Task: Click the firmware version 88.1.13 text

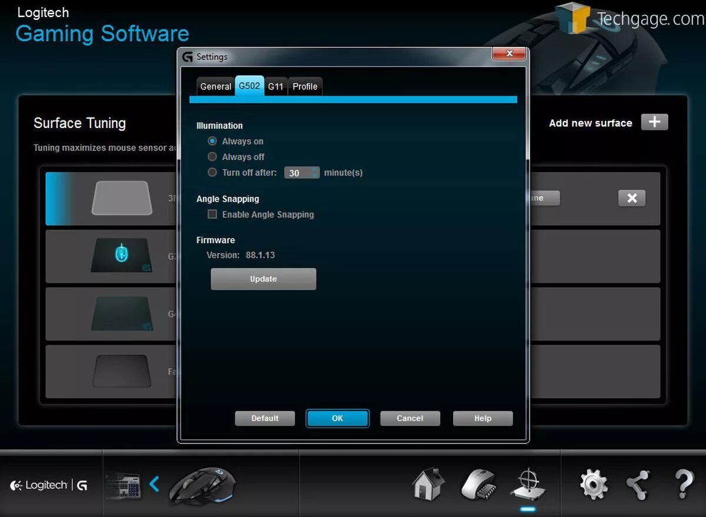Action: 260,255
